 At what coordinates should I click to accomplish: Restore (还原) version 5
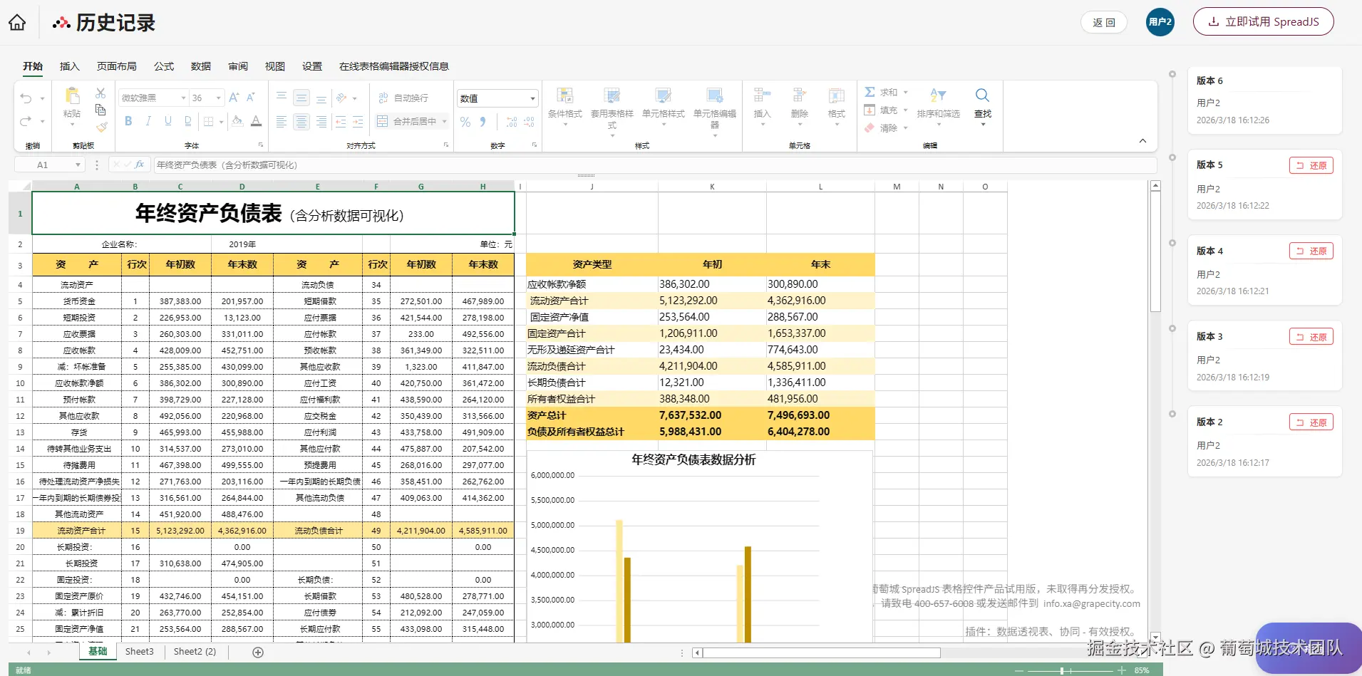pyautogui.click(x=1311, y=165)
